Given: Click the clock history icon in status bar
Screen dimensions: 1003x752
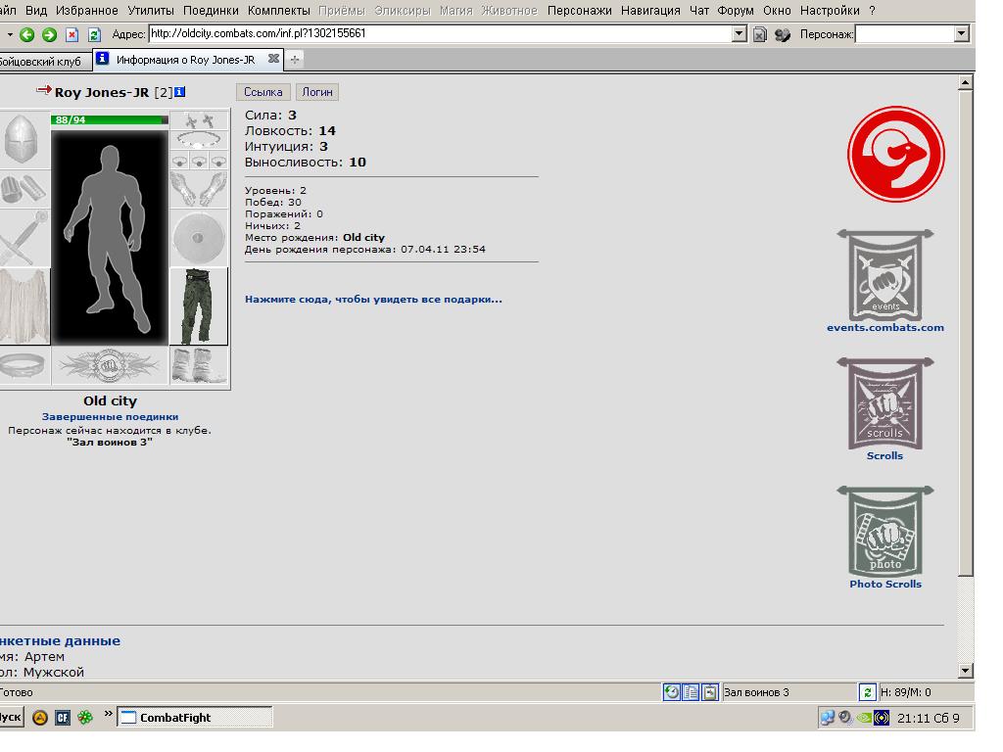Looking at the screenshot, I should 672,692.
